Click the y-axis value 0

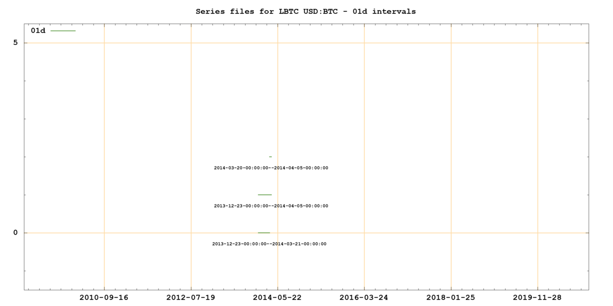point(15,233)
